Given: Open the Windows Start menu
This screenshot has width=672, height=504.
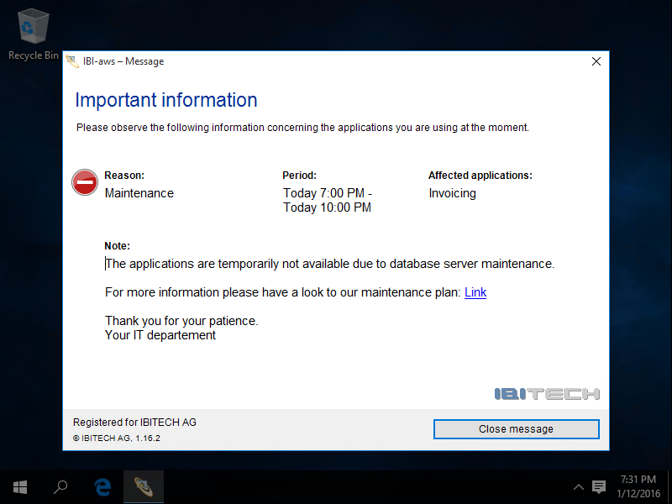Looking at the screenshot, I should tap(20, 487).
